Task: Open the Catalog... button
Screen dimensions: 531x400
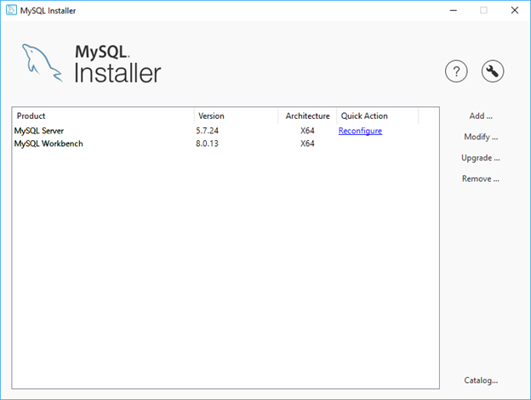Action: point(481,380)
